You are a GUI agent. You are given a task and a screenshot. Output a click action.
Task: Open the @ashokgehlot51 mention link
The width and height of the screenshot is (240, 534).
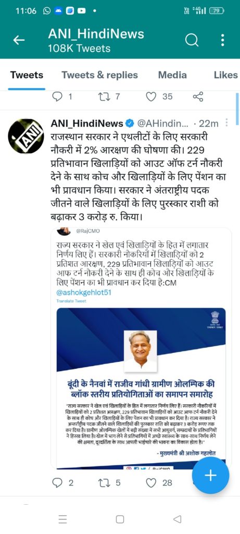click(x=84, y=293)
